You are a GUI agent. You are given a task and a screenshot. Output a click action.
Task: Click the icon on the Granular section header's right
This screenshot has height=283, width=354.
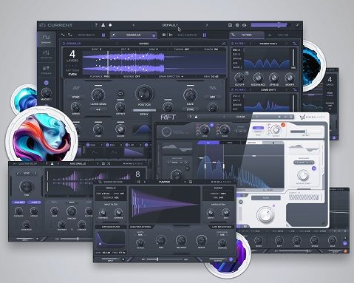pos(224,44)
